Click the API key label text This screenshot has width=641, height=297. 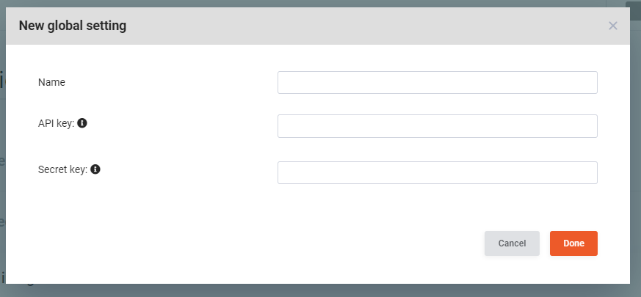56,123
